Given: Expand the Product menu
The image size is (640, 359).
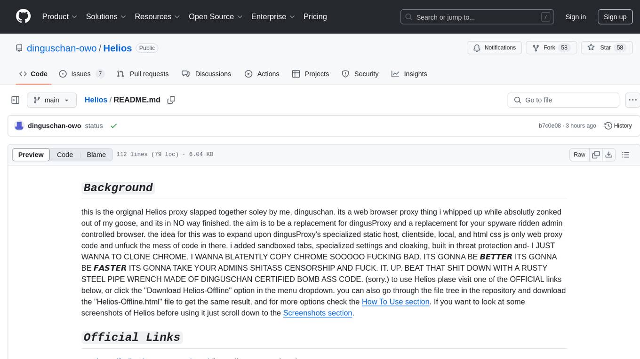Looking at the screenshot, I should 60,16.
